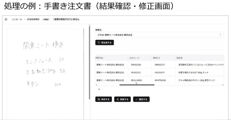Edit product code cell VEG01870

point(160,73)
